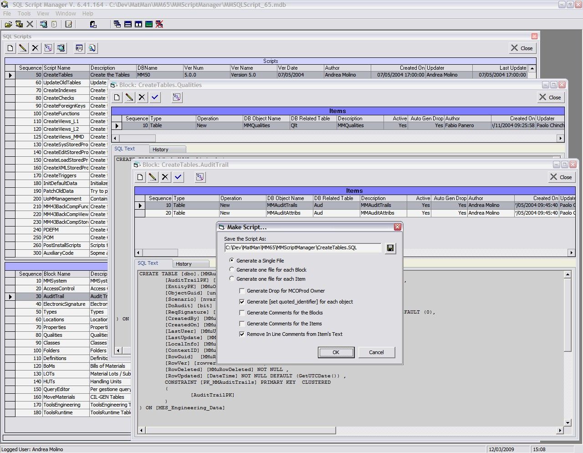
Task: Click edit pencil icon in AuditTrail block window
Action: [x=153, y=177]
